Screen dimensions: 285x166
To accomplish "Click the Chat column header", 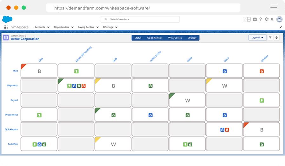I will pyautogui.click(x=41, y=60).
